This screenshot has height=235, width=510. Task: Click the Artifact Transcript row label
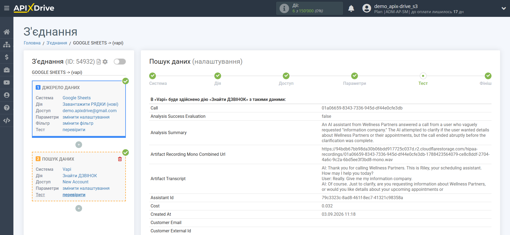[168, 179]
